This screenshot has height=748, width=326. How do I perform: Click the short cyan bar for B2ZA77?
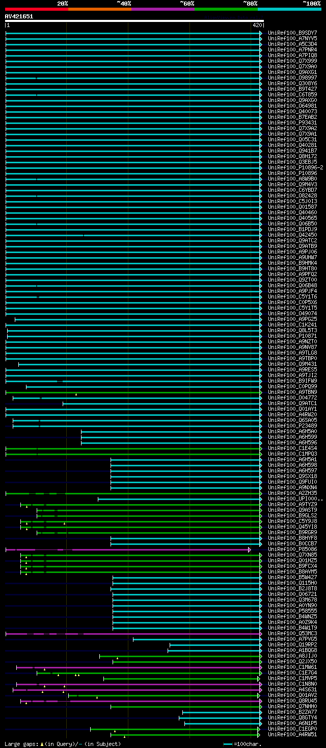tap(222, 712)
